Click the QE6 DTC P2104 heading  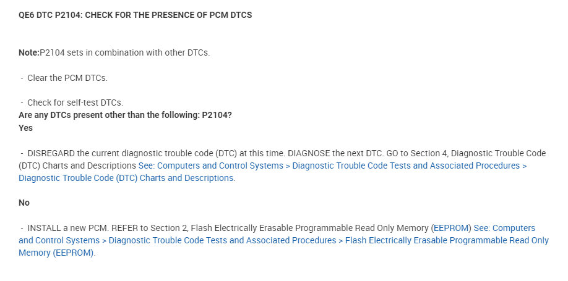click(135, 15)
